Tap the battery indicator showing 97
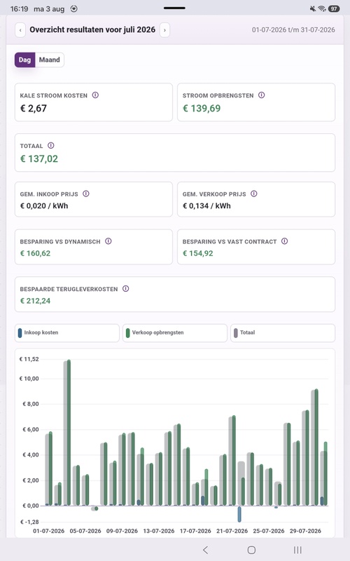 coord(334,8)
